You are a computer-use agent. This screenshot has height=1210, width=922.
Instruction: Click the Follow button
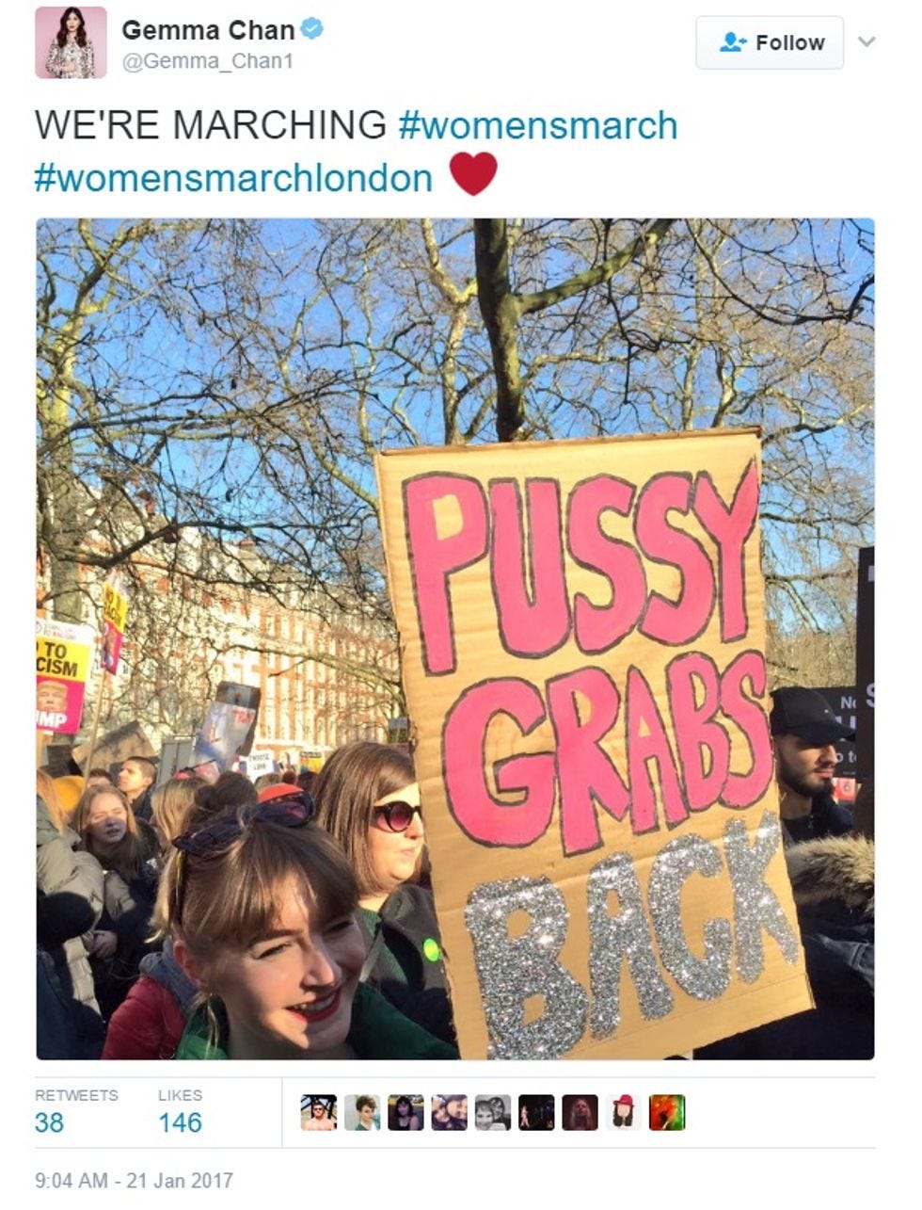(x=770, y=42)
